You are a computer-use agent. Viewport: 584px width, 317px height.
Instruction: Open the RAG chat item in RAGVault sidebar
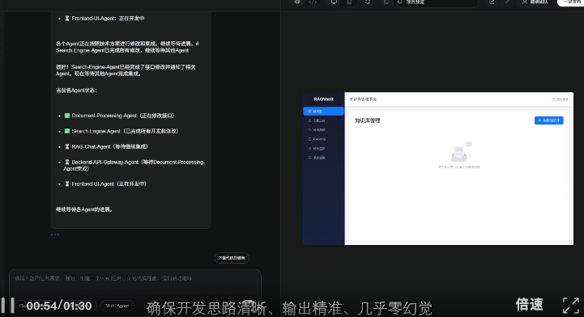323,139
